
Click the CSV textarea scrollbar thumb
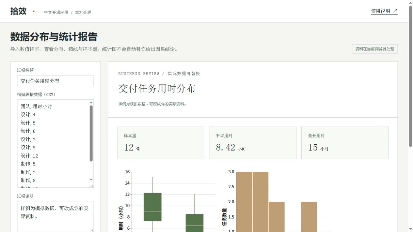[x=91, y=133]
